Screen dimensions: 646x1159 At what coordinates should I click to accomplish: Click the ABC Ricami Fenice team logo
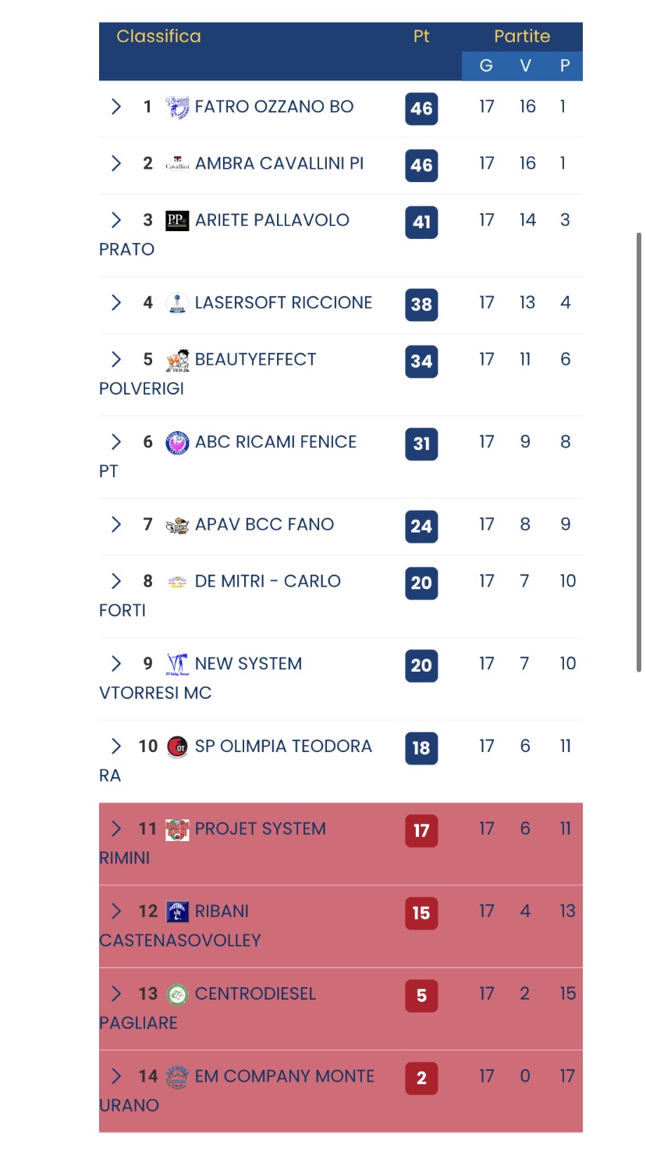[177, 443]
